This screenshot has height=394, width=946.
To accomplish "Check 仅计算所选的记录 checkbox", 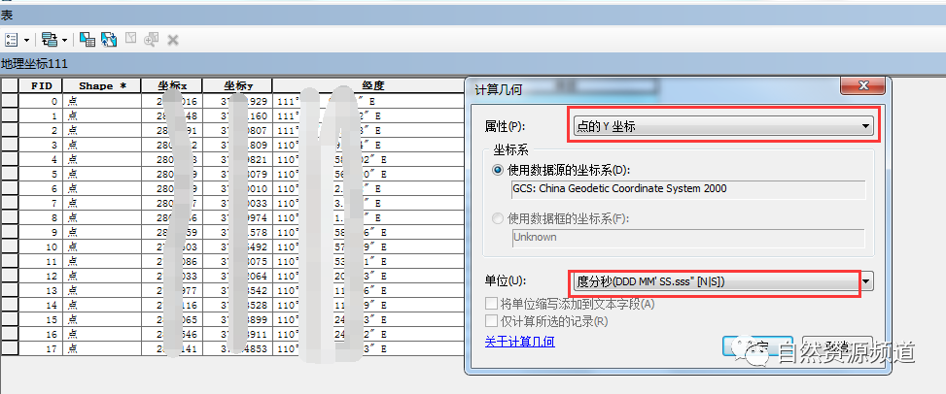I will (x=491, y=321).
